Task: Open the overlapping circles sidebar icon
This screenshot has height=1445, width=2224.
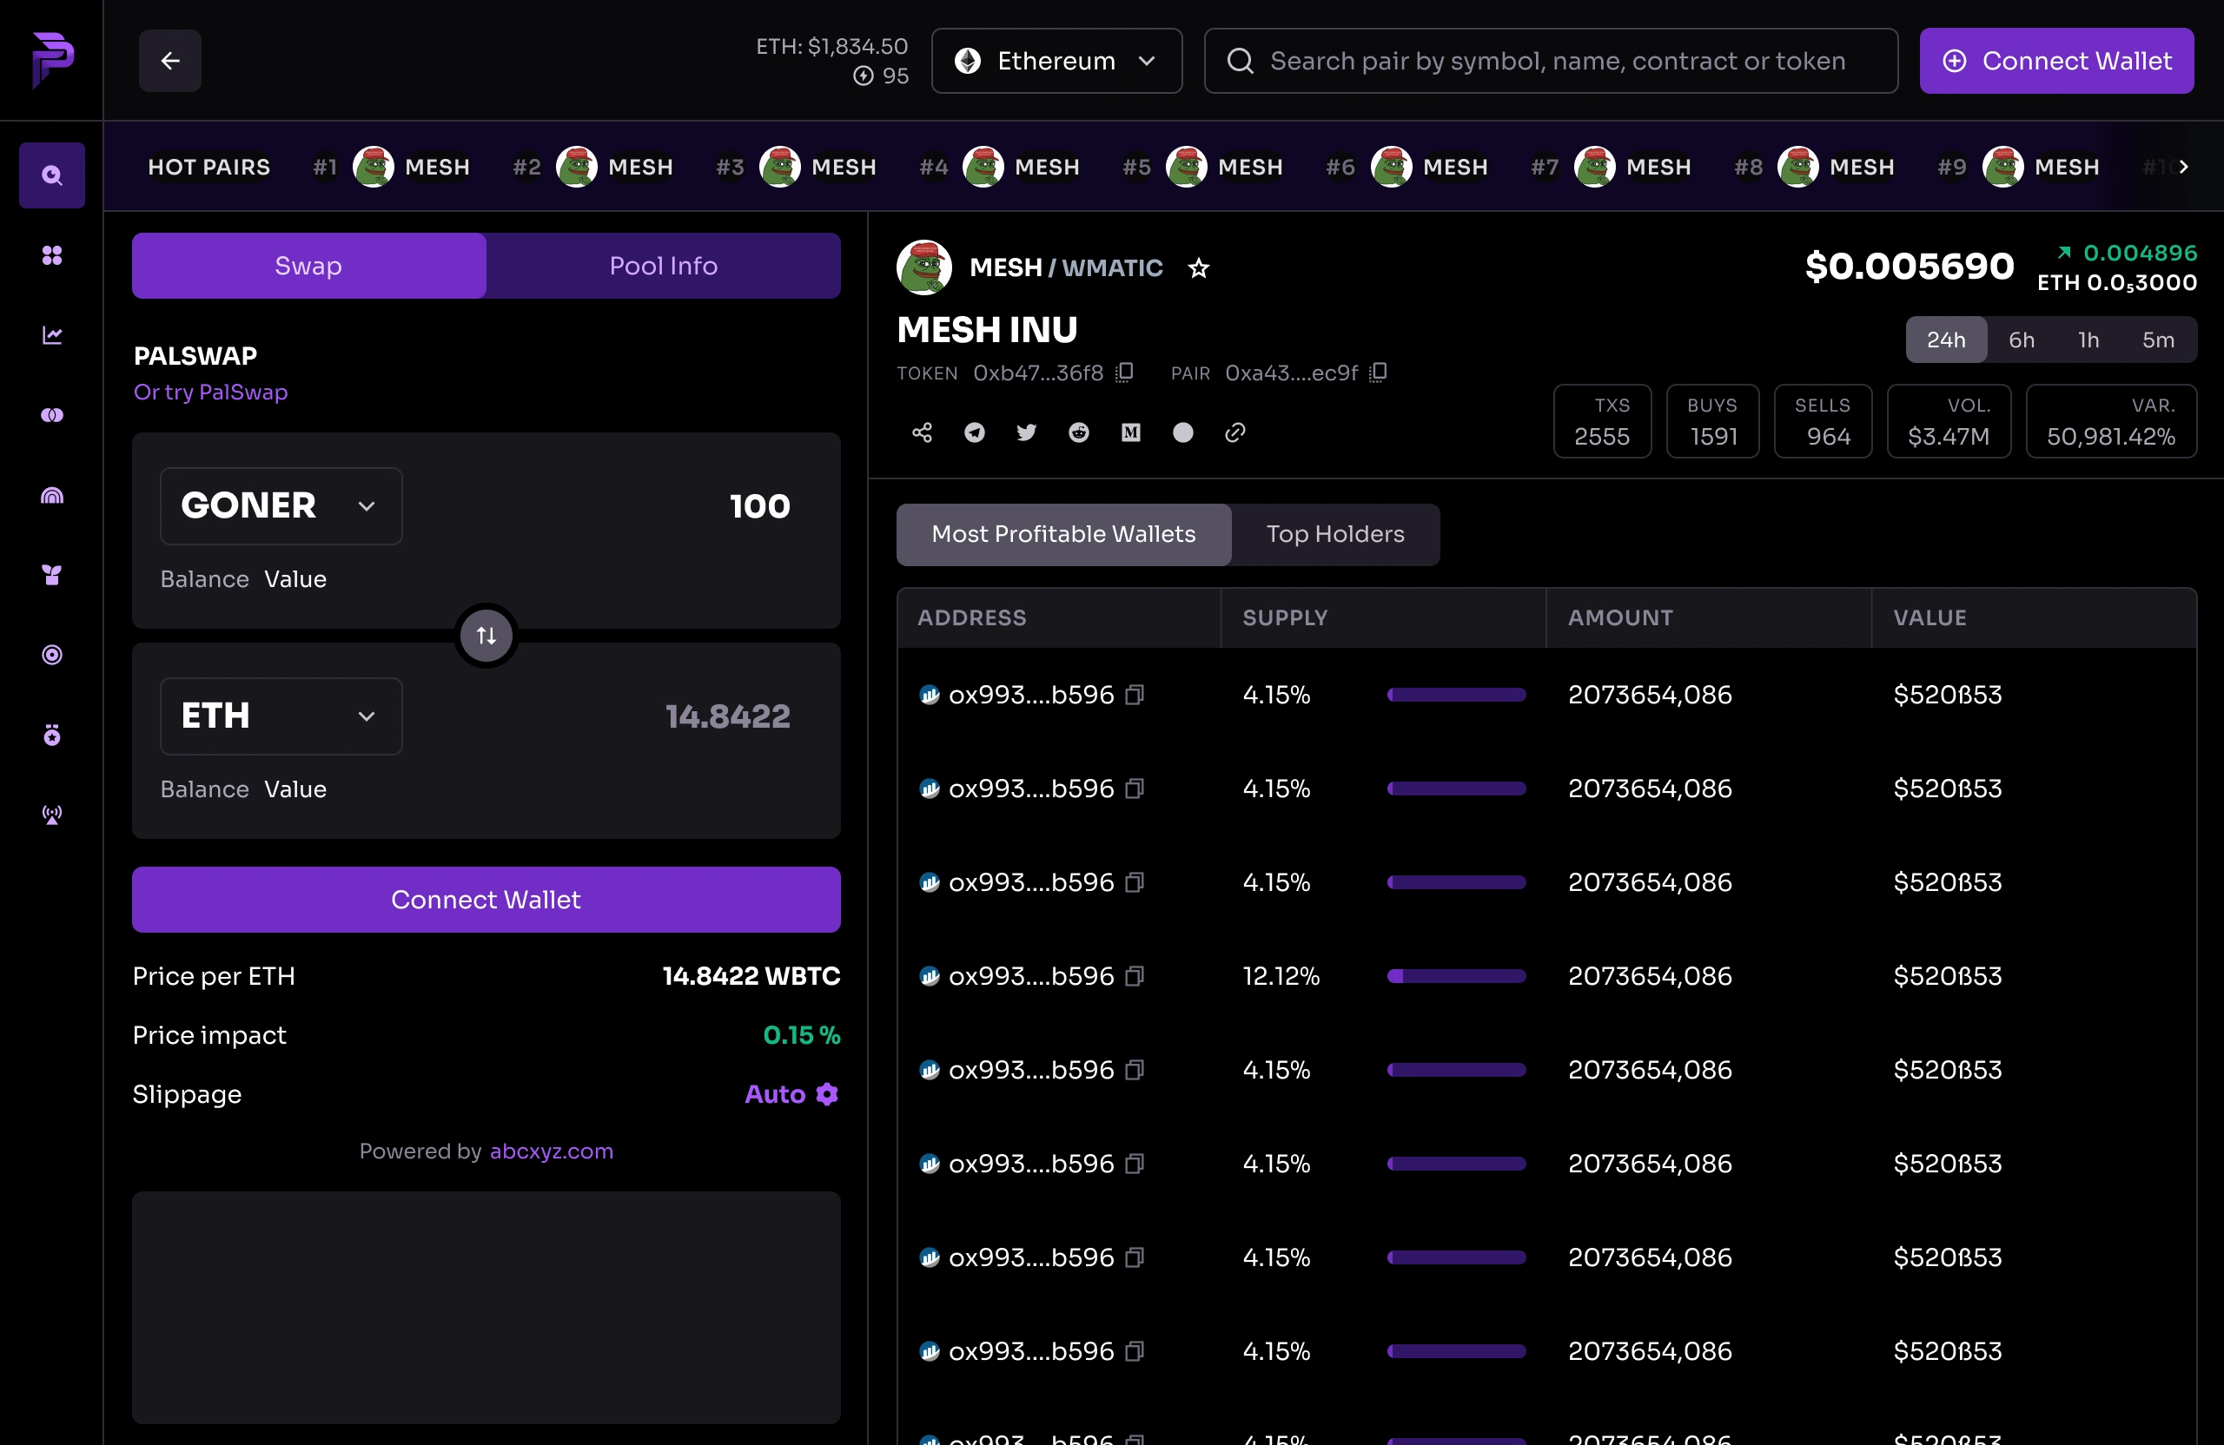Action: point(51,415)
